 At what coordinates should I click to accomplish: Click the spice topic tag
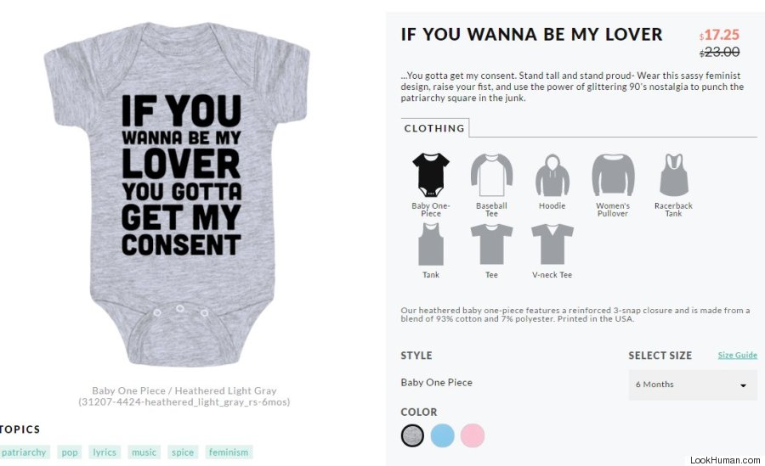183,452
